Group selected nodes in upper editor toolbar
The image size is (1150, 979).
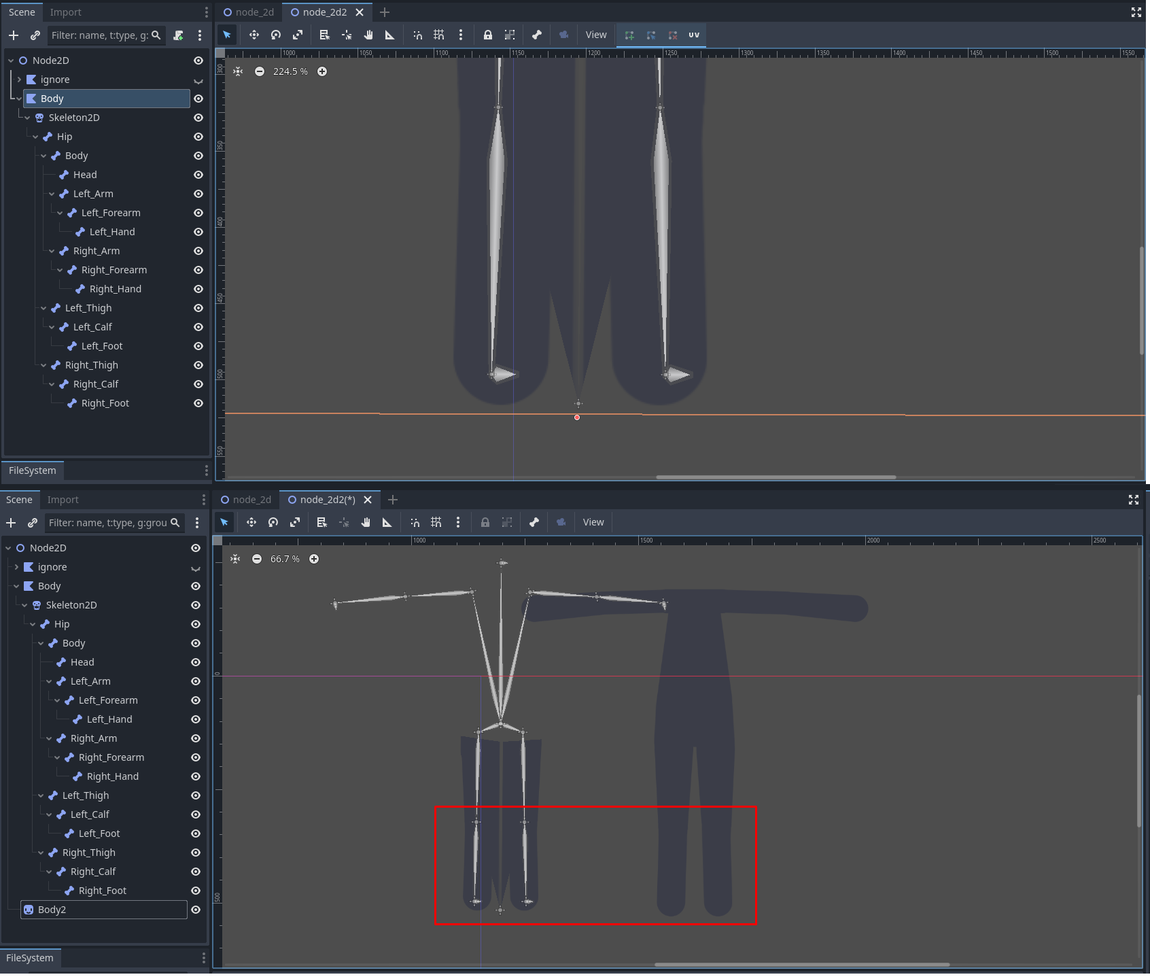click(509, 35)
